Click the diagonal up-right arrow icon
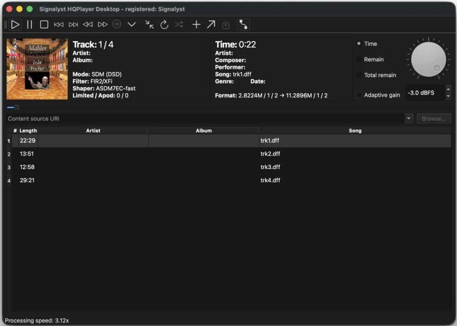457x326 pixels. coord(211,25)
